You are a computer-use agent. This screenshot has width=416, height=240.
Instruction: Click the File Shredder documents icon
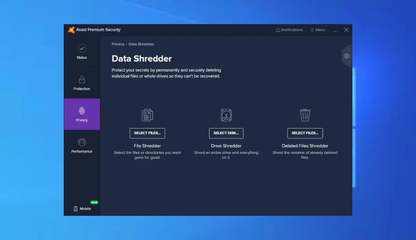[x=147, y=115]
